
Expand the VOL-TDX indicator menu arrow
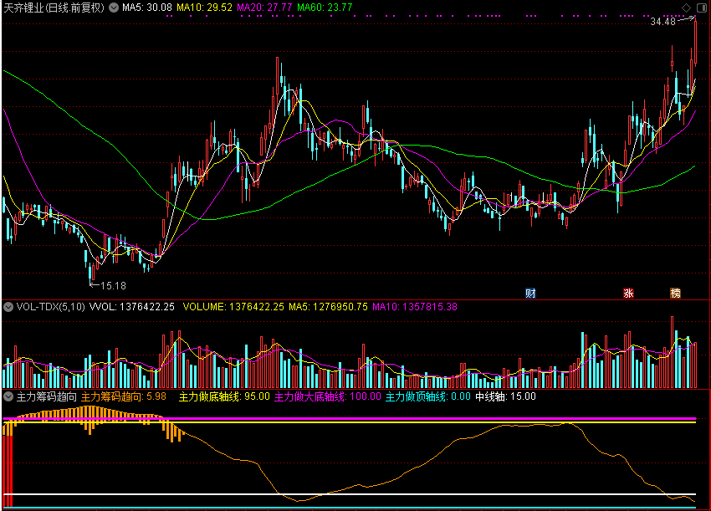(x=8, y=307)
